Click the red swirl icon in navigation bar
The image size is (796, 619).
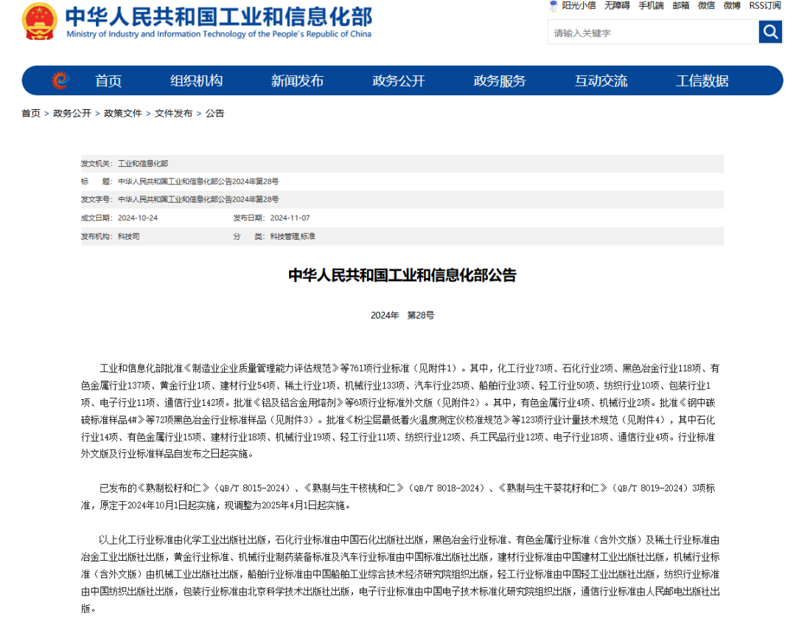click(60, 80)
